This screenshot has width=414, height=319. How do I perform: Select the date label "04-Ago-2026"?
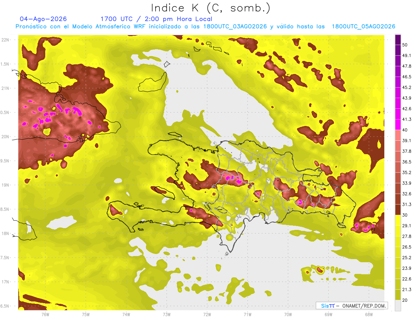pyautogui.click(x=43, y=19)
